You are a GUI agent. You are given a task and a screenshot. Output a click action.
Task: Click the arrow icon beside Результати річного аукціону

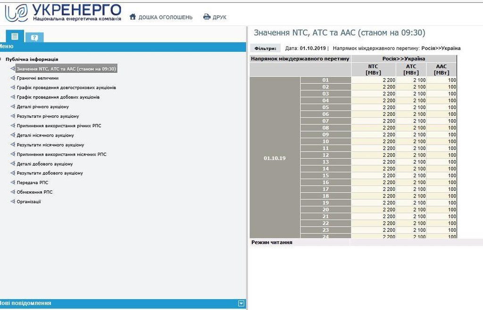point(13,116)
